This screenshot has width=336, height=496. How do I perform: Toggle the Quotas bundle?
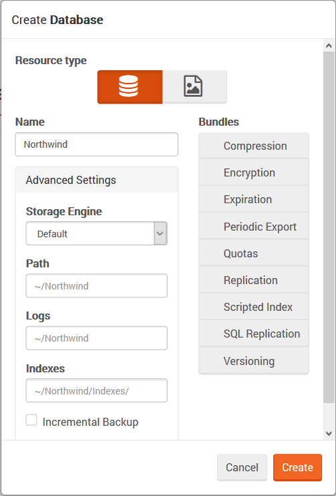coord(253,253)
